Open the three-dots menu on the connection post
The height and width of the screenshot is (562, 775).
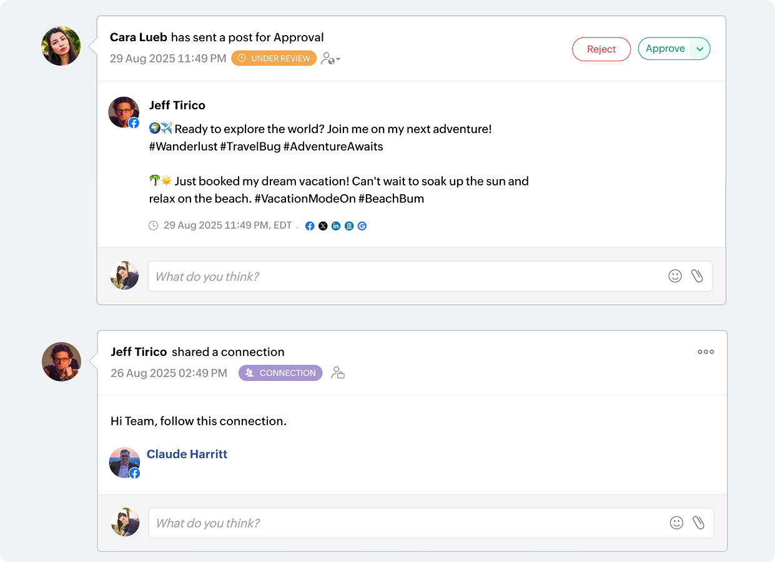(706, 352)
